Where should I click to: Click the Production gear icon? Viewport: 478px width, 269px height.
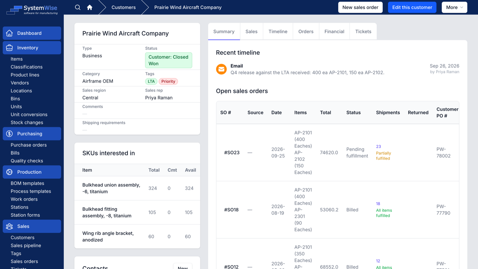tap(10, 172)
